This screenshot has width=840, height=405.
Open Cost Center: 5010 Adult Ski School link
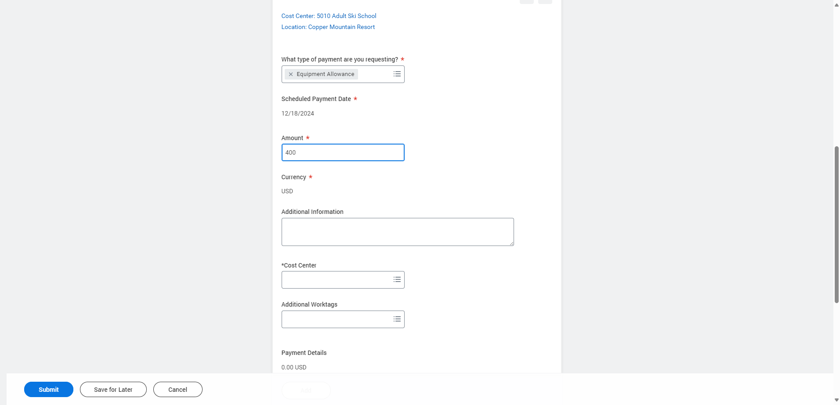tap(329, 16)
